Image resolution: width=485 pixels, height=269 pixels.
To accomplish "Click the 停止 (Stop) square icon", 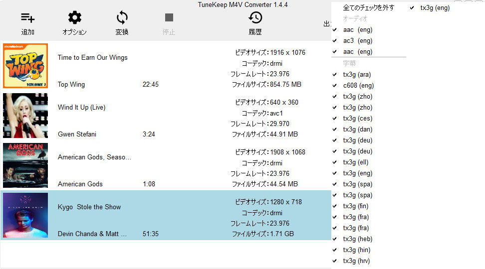I will pyautogui.click(x=169, y=17).
